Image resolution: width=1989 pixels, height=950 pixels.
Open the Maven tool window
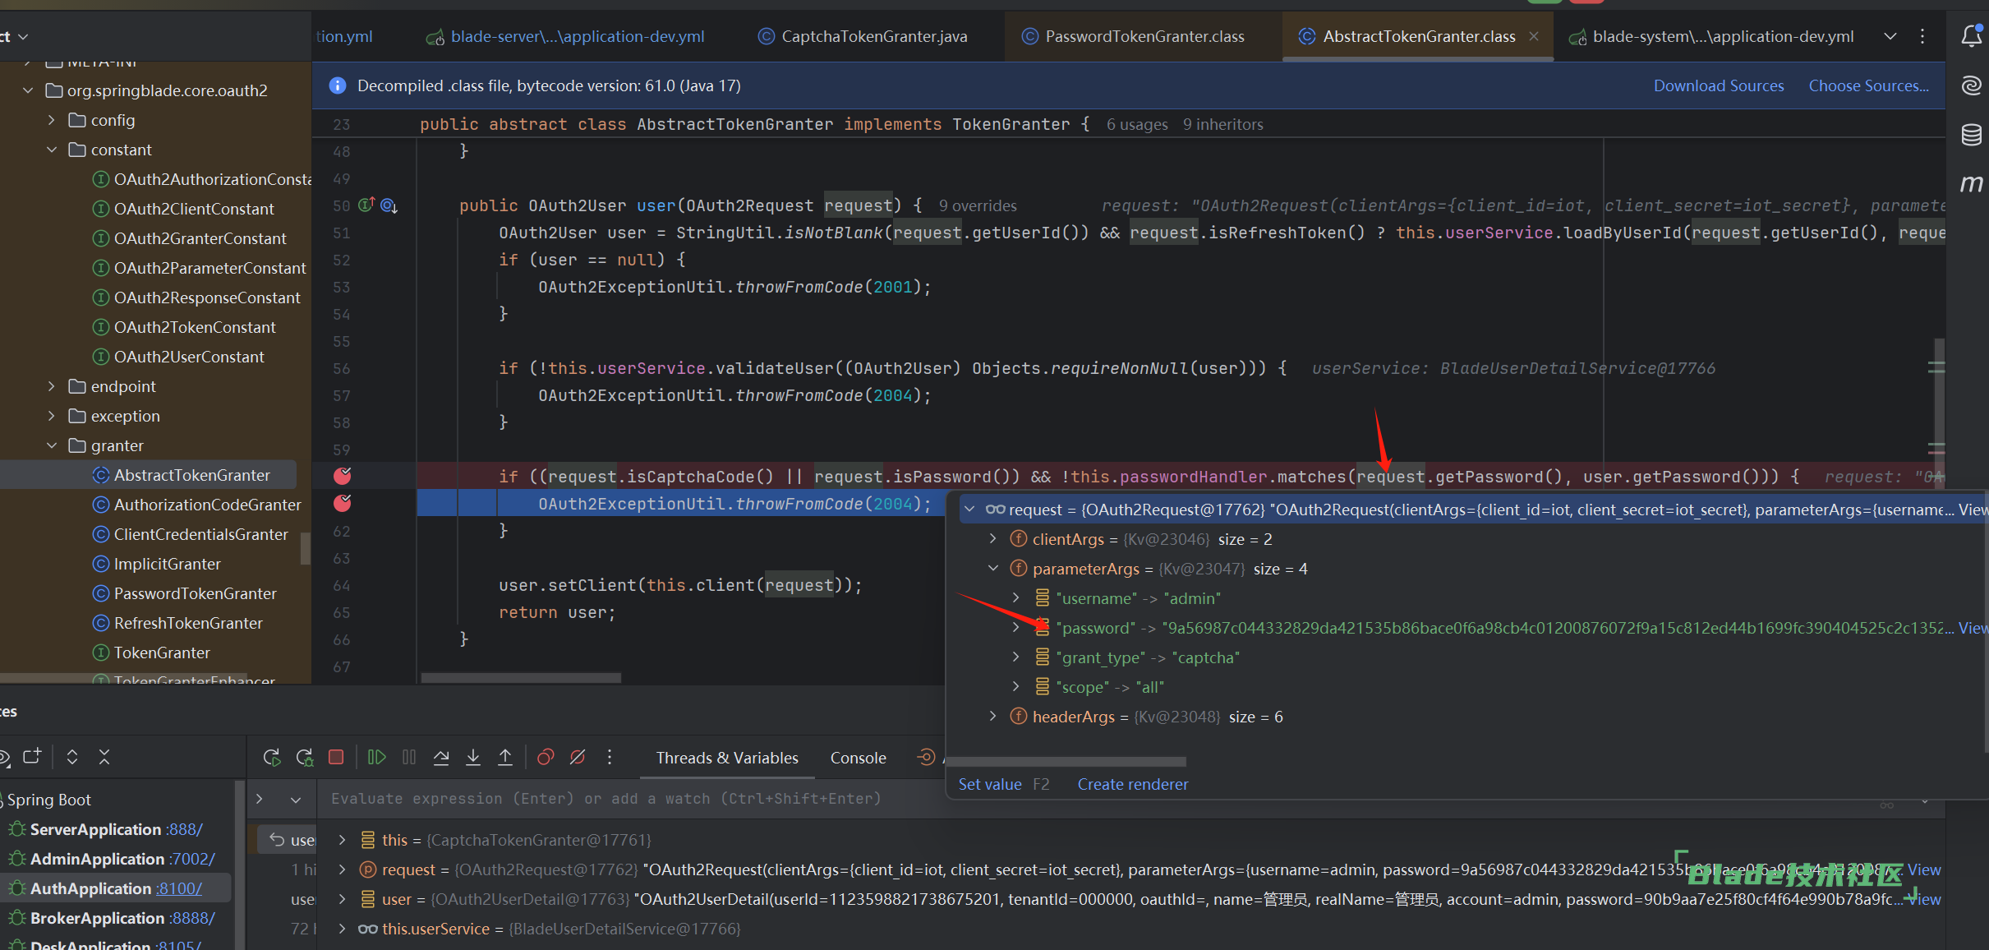point(1971,183)
